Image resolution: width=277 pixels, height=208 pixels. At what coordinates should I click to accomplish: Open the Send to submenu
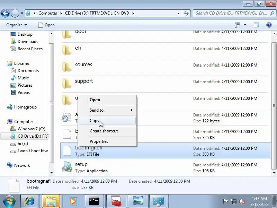pyautogui.click(x=107, y=110)
